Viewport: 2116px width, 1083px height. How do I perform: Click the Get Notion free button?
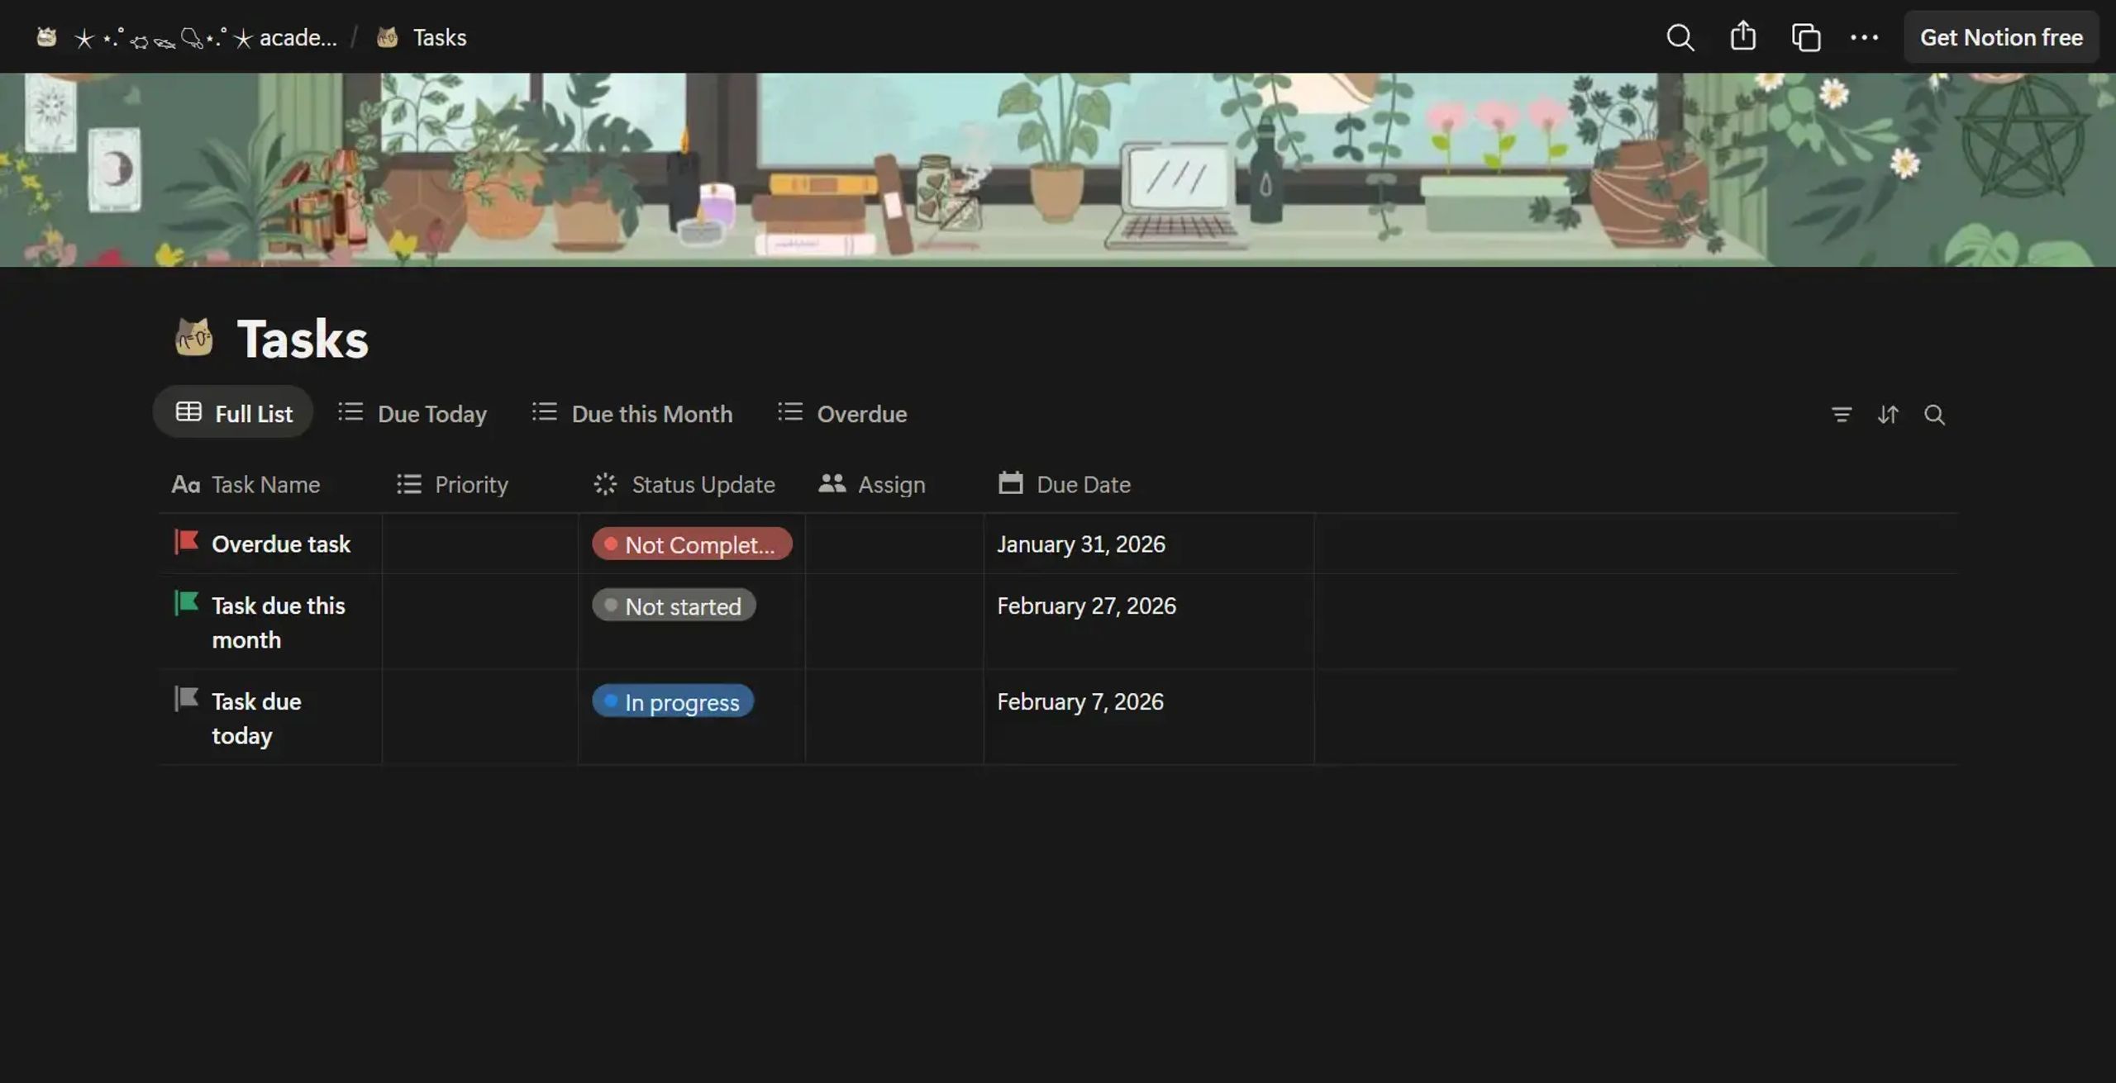(x=2001, y=37)
